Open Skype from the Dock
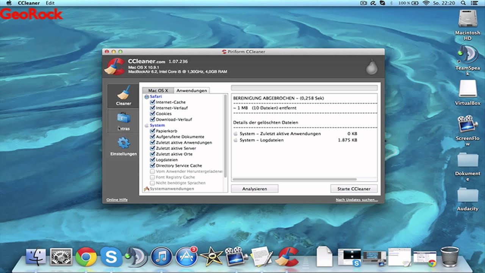 [111, 257]
